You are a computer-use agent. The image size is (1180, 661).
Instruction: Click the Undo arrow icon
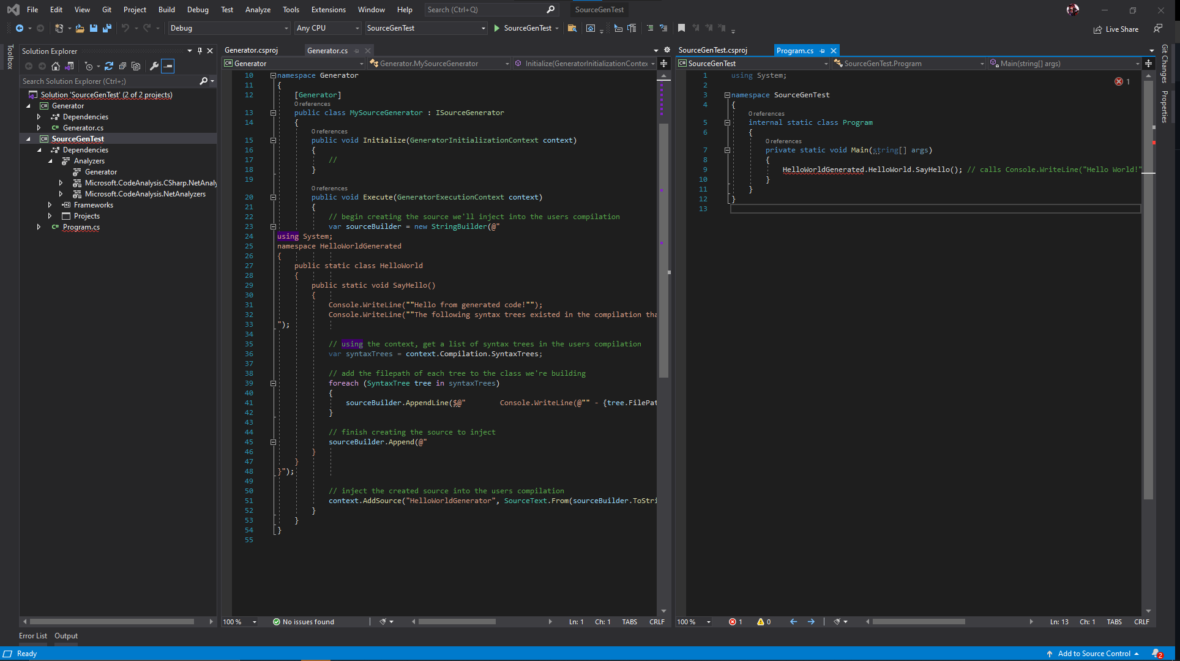(125, 28)
